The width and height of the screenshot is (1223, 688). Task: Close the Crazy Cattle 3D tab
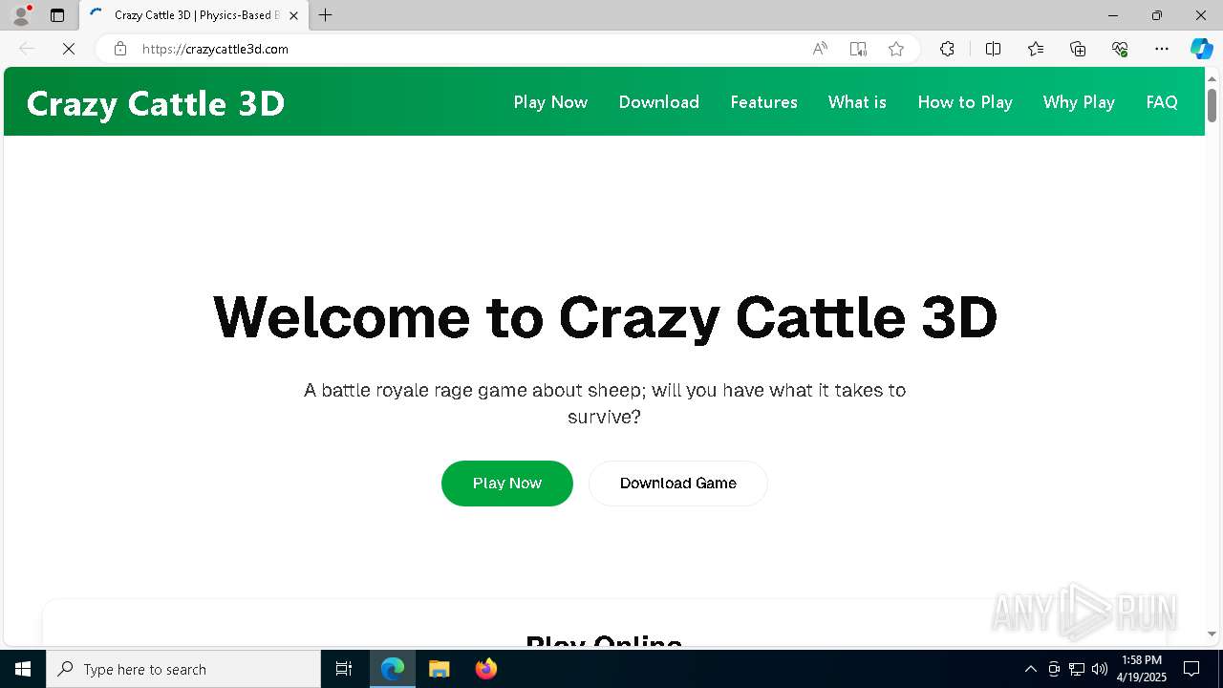coord(294,15)
